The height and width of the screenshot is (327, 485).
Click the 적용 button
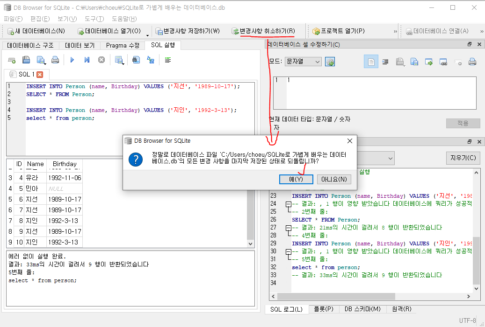point(463,124)
